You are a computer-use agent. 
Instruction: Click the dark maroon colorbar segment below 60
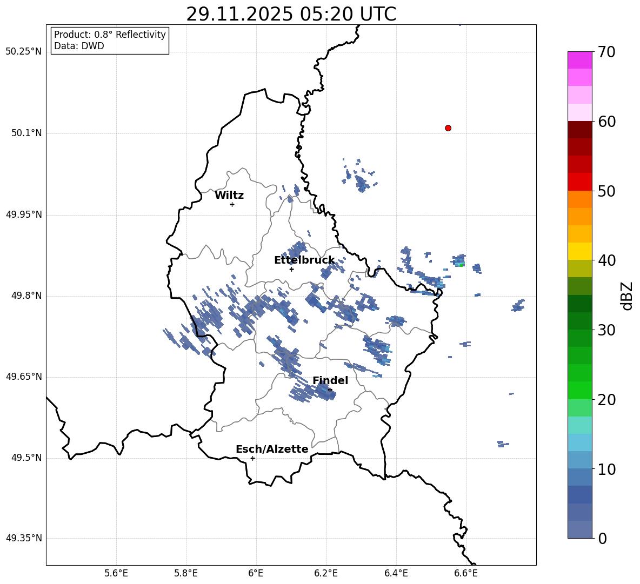(579, 130)
